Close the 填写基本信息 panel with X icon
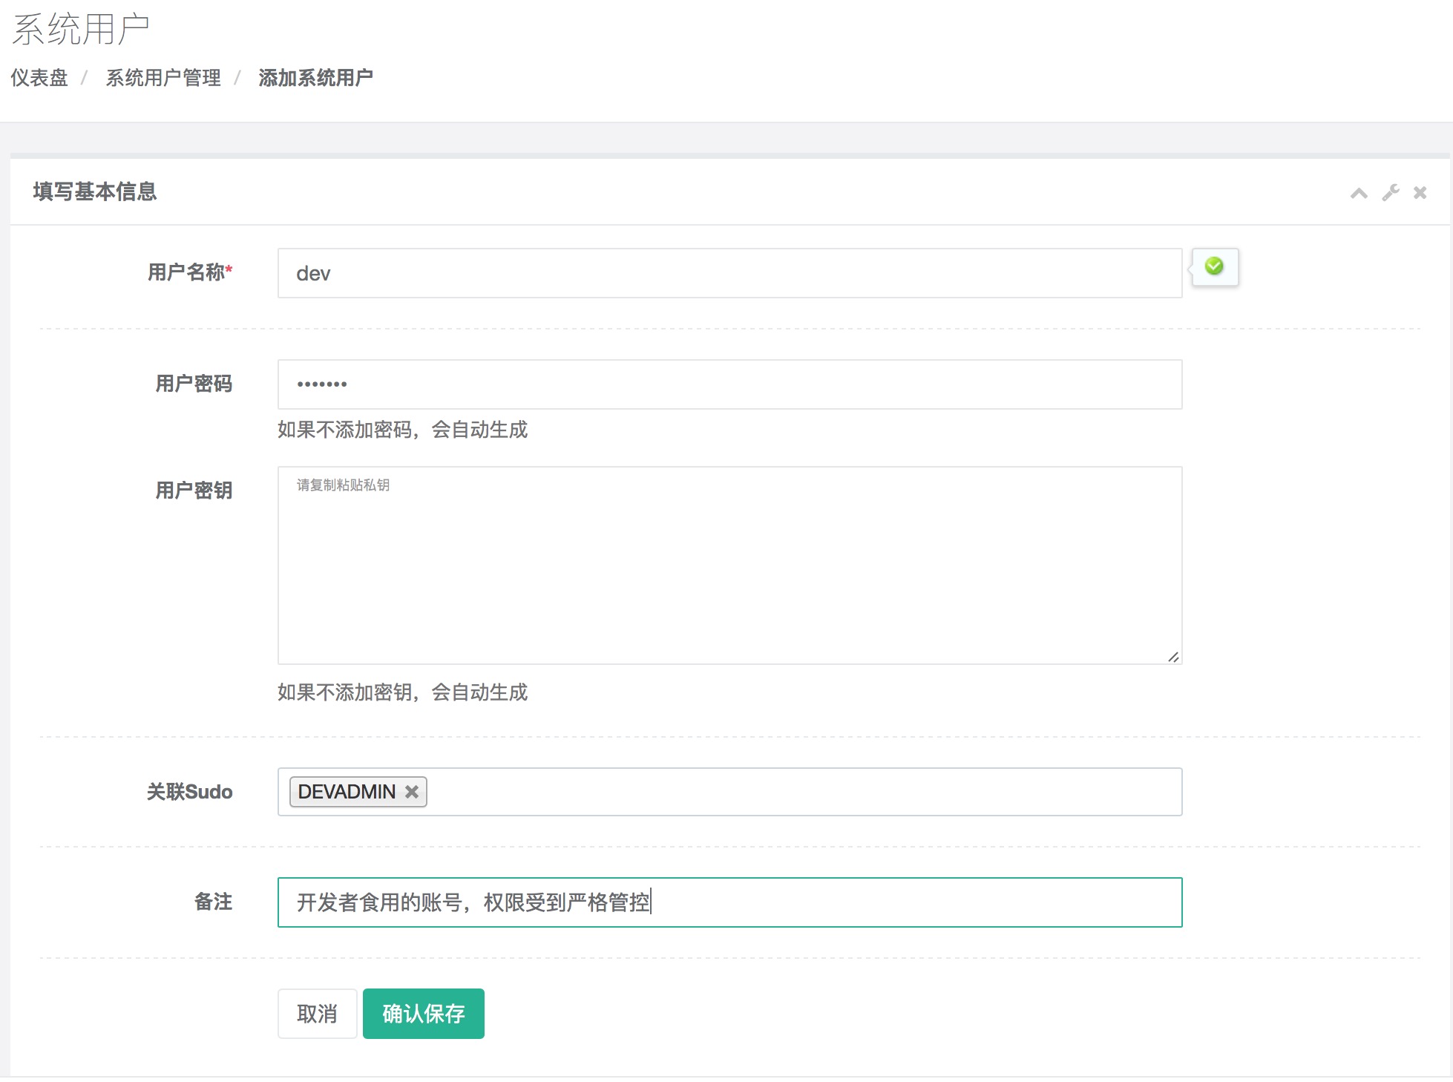Image resolution: width=1453 pixels, height=1082 pixels. 1420,193
